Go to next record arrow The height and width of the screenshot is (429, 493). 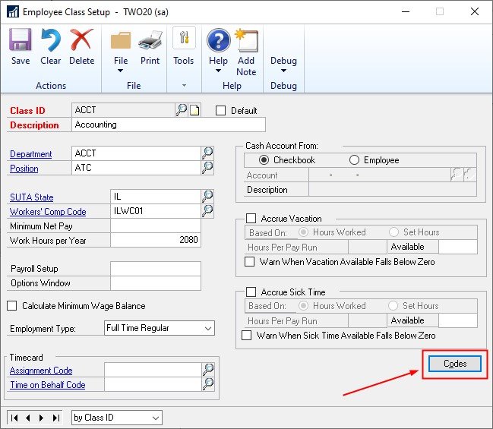42,418
